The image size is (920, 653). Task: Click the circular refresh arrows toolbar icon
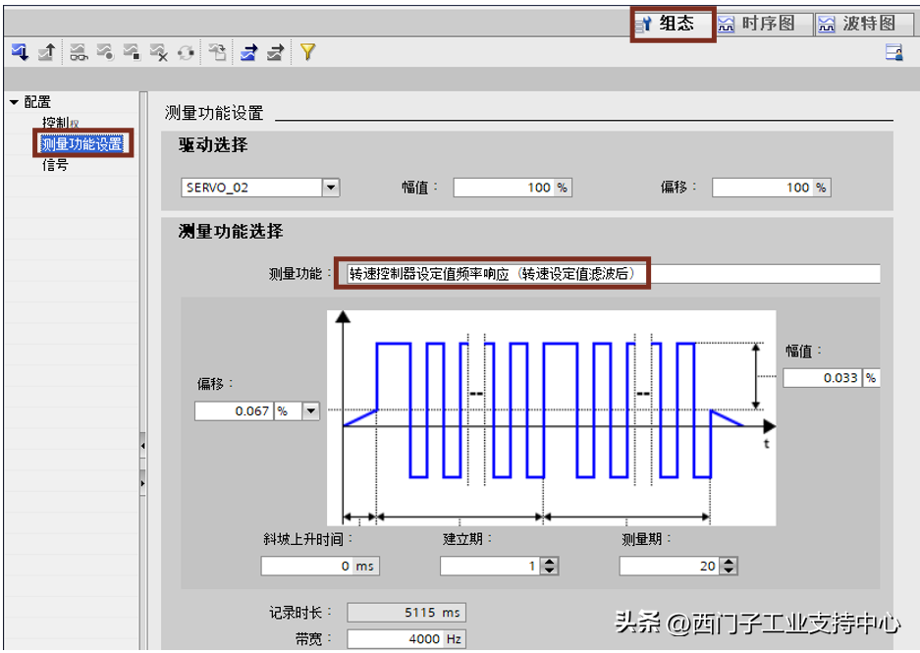(x=186, y=53)
